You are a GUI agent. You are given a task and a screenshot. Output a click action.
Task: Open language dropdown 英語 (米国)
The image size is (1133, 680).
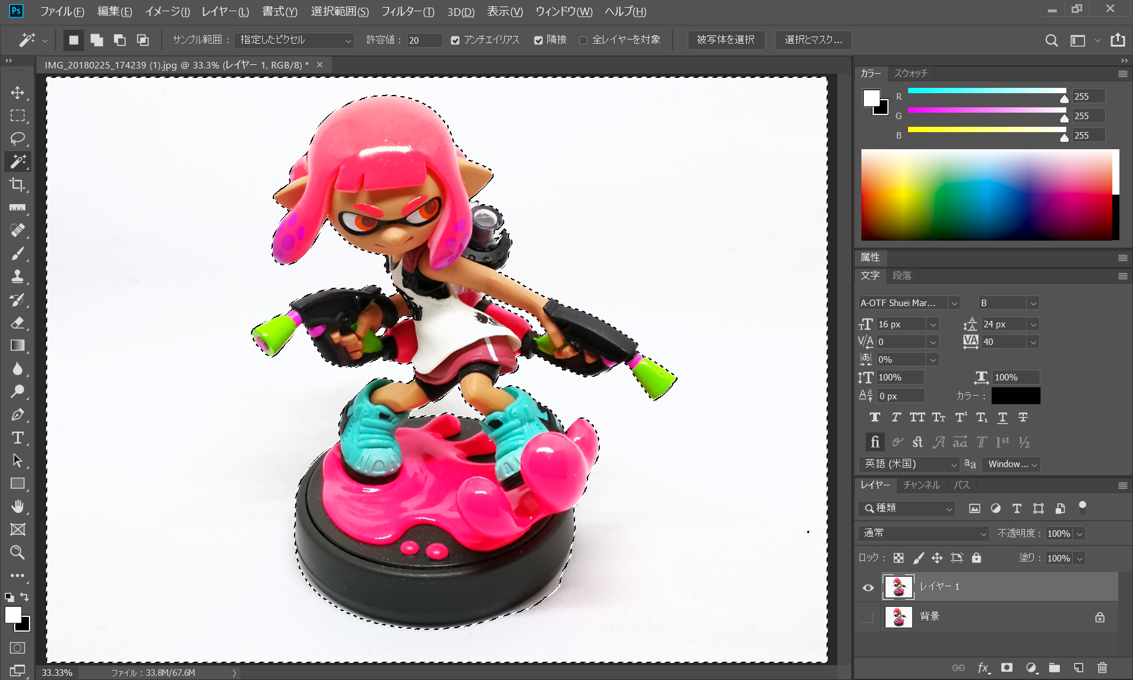pos(909,464)
